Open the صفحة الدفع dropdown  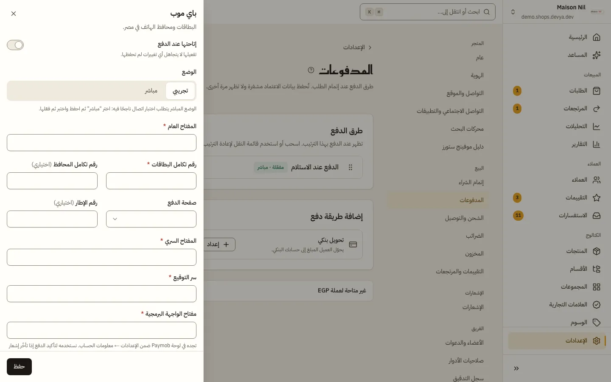click(x=151, y=219)
